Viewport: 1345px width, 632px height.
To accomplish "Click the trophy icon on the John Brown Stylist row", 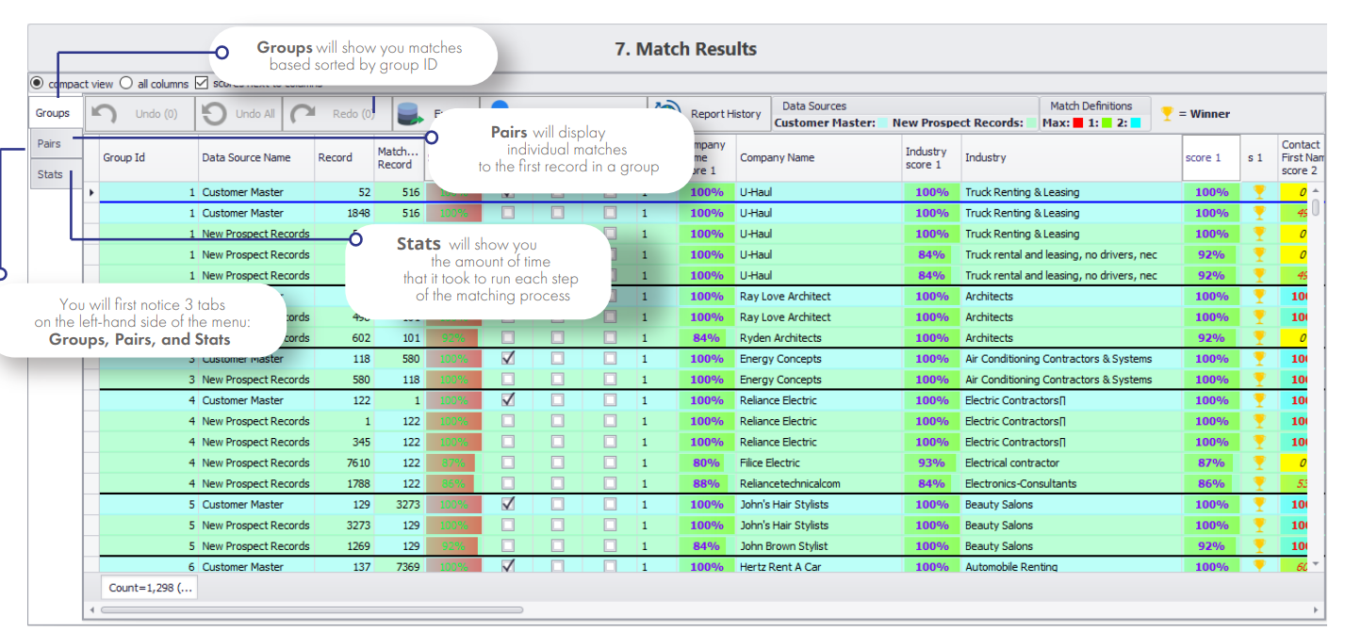I will 1259,545.
